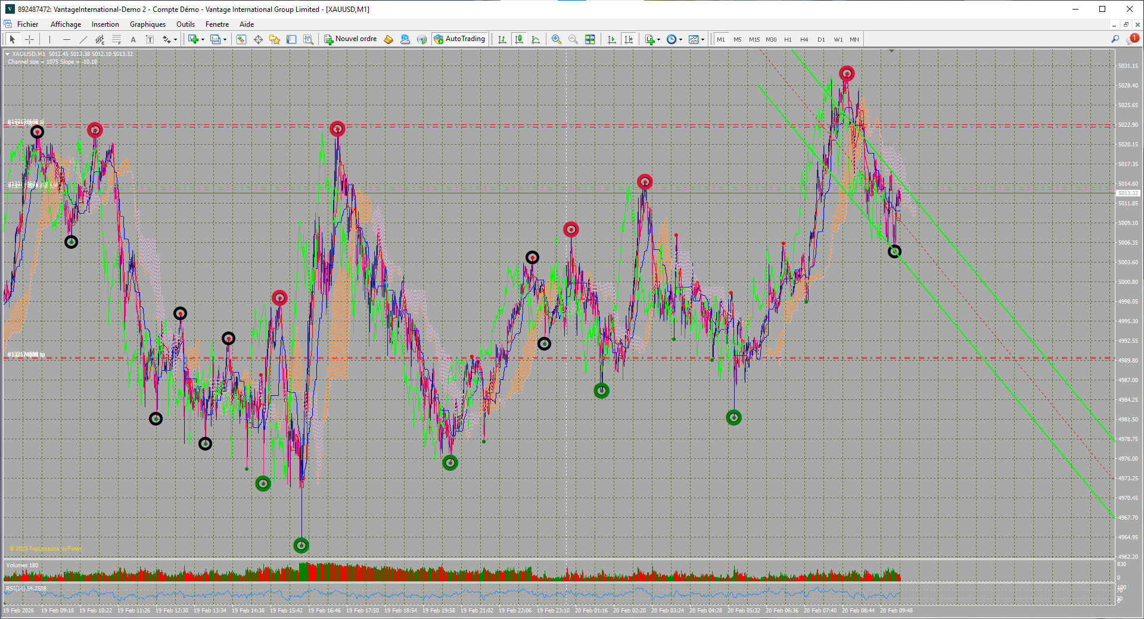Select the equidistant channel tool
Viewport: 1144px width, 619px height.
(100, 39)
